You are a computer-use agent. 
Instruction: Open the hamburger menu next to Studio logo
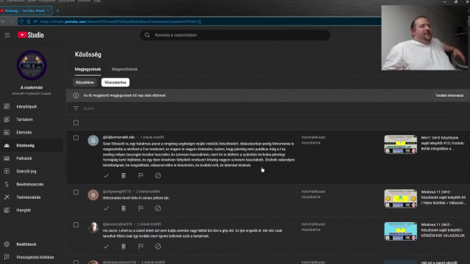pos(7,35)
